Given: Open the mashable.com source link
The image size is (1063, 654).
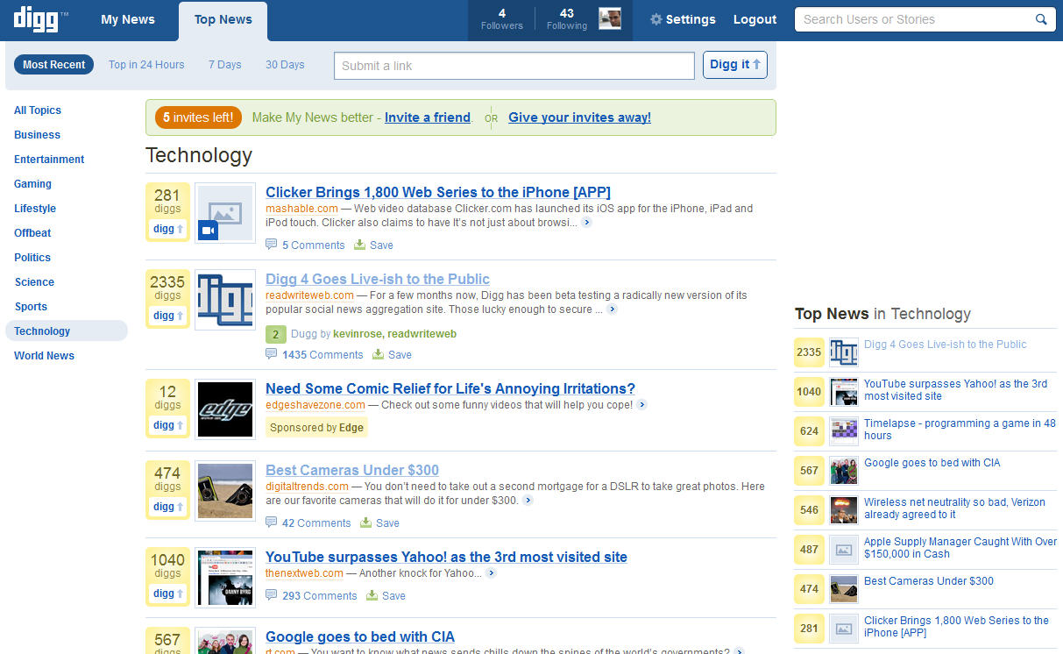Looking at the screenshot, I should click(301, 209).
